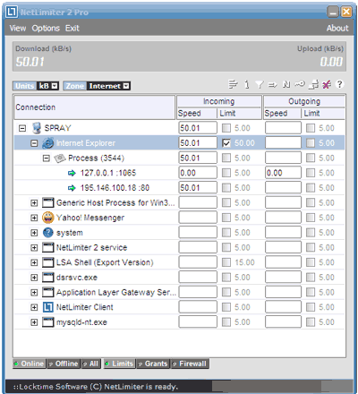Click the NetLimiter Client icon
This screenshot has height=394, width=358.
tap(47, 307)
